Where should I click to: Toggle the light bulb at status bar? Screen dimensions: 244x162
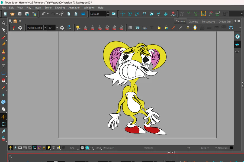pos(10,148)
